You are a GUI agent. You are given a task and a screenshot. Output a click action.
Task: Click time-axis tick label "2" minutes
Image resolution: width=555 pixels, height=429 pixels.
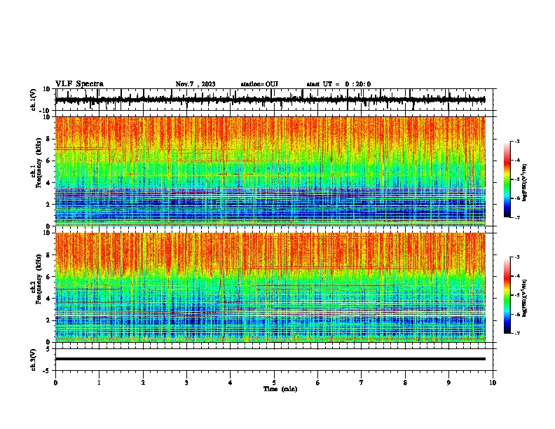(x=143, y=383)
